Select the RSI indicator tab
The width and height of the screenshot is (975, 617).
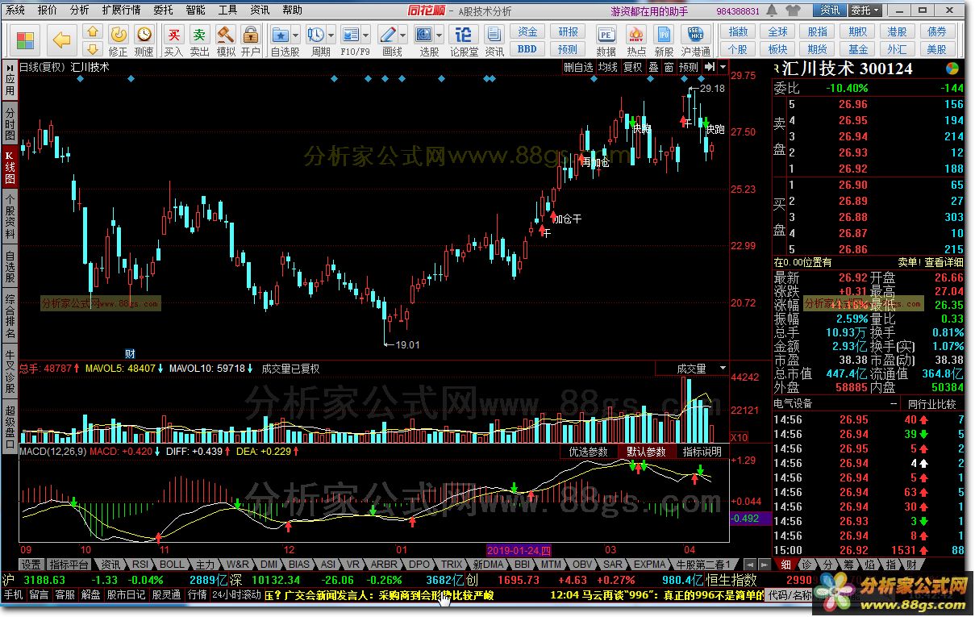pos(140,565)
